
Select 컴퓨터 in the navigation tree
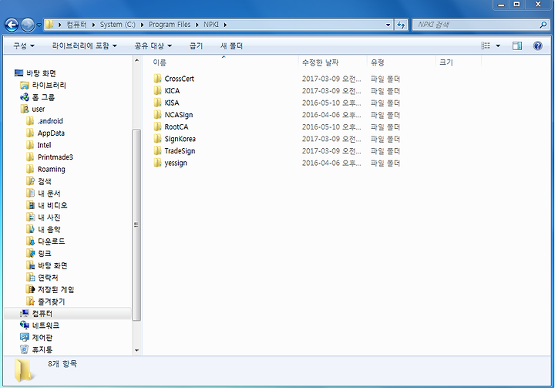pos(42,314)
